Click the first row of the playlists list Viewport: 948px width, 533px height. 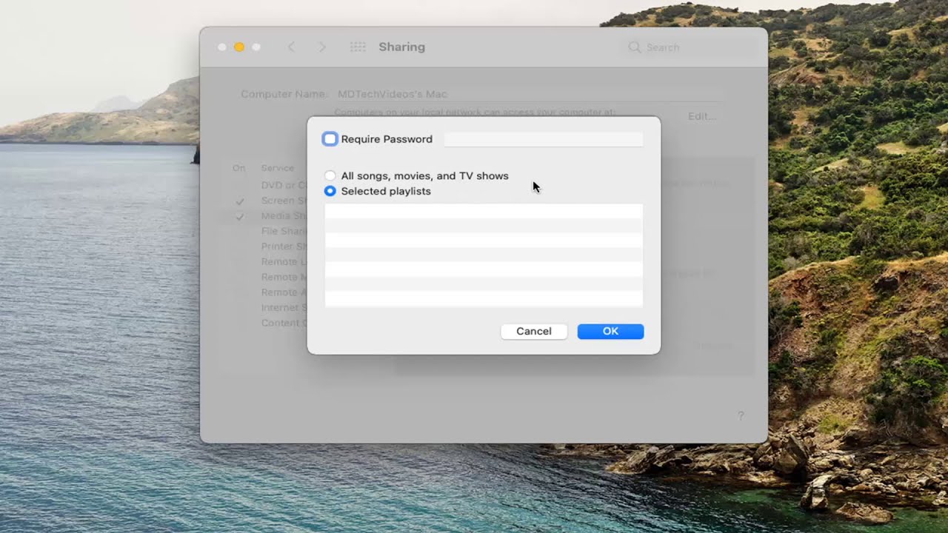pos(484,211)
